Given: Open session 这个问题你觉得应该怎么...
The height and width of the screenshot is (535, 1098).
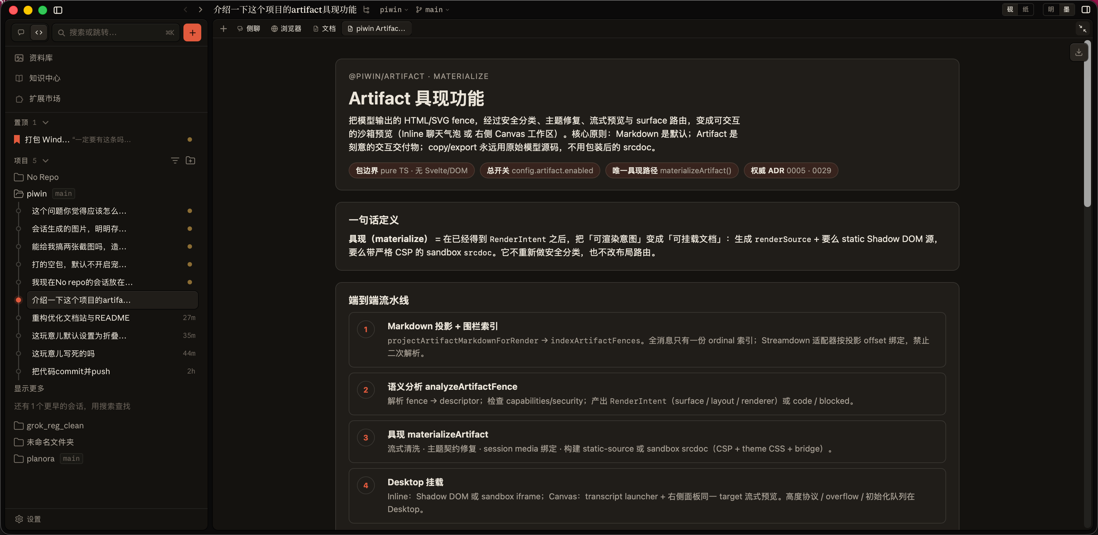Looking at the screenshot, I should click(112, 211).
